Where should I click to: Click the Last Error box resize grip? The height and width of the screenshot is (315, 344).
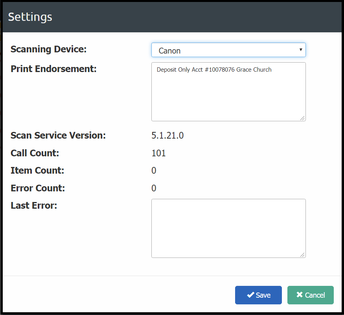coord(302,255)
